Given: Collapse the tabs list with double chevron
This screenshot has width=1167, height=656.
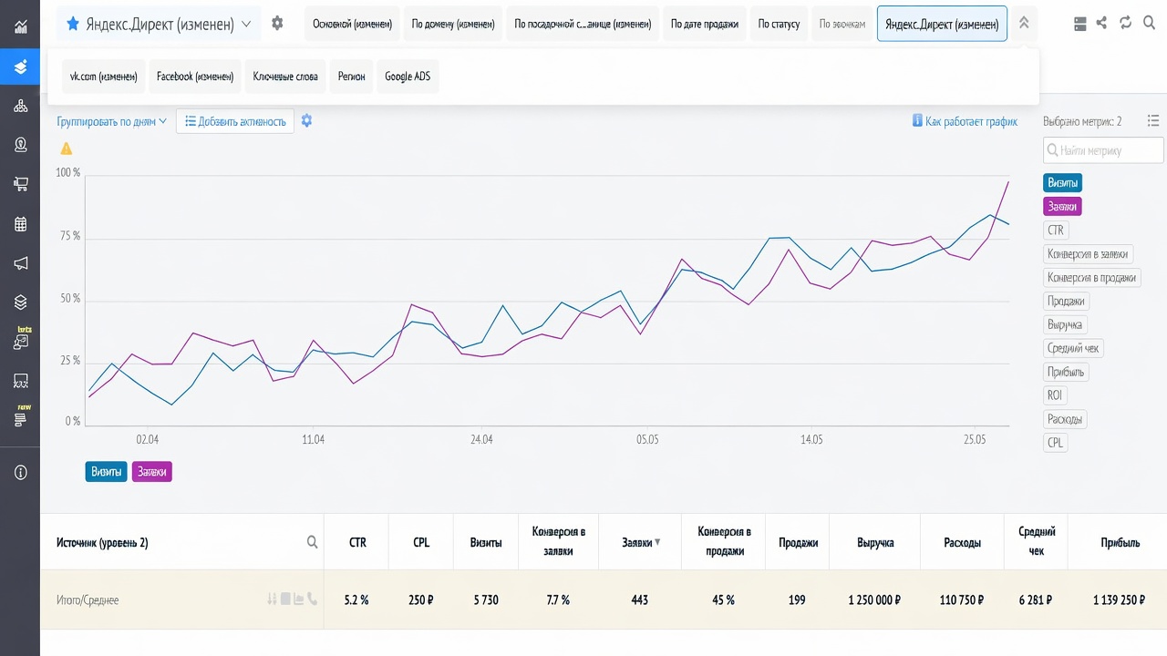Looking at the screenshot, I should [x=1024, y=24].
